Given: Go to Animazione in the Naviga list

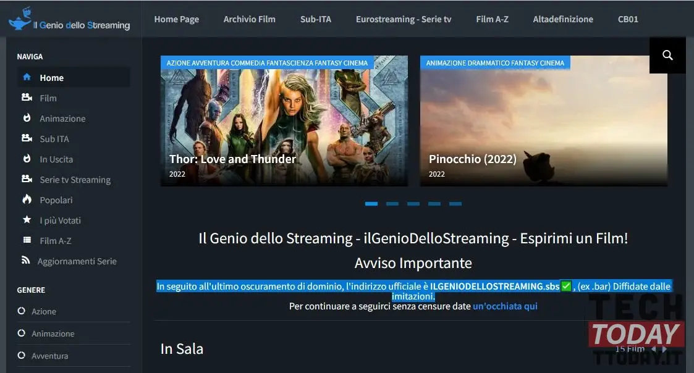Looking at the screenshot, I should 62,119.
